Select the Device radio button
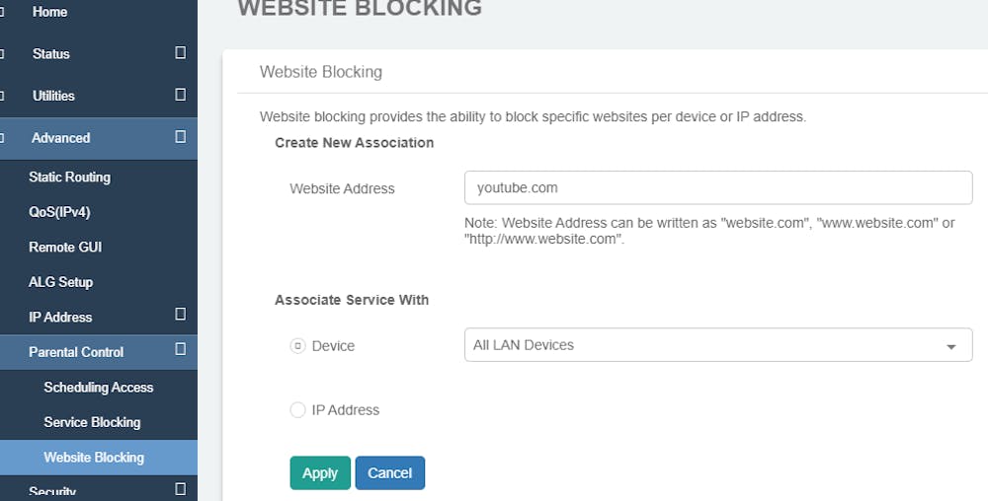The width and height of the screenshot is (988, 501). pos(297,346)
